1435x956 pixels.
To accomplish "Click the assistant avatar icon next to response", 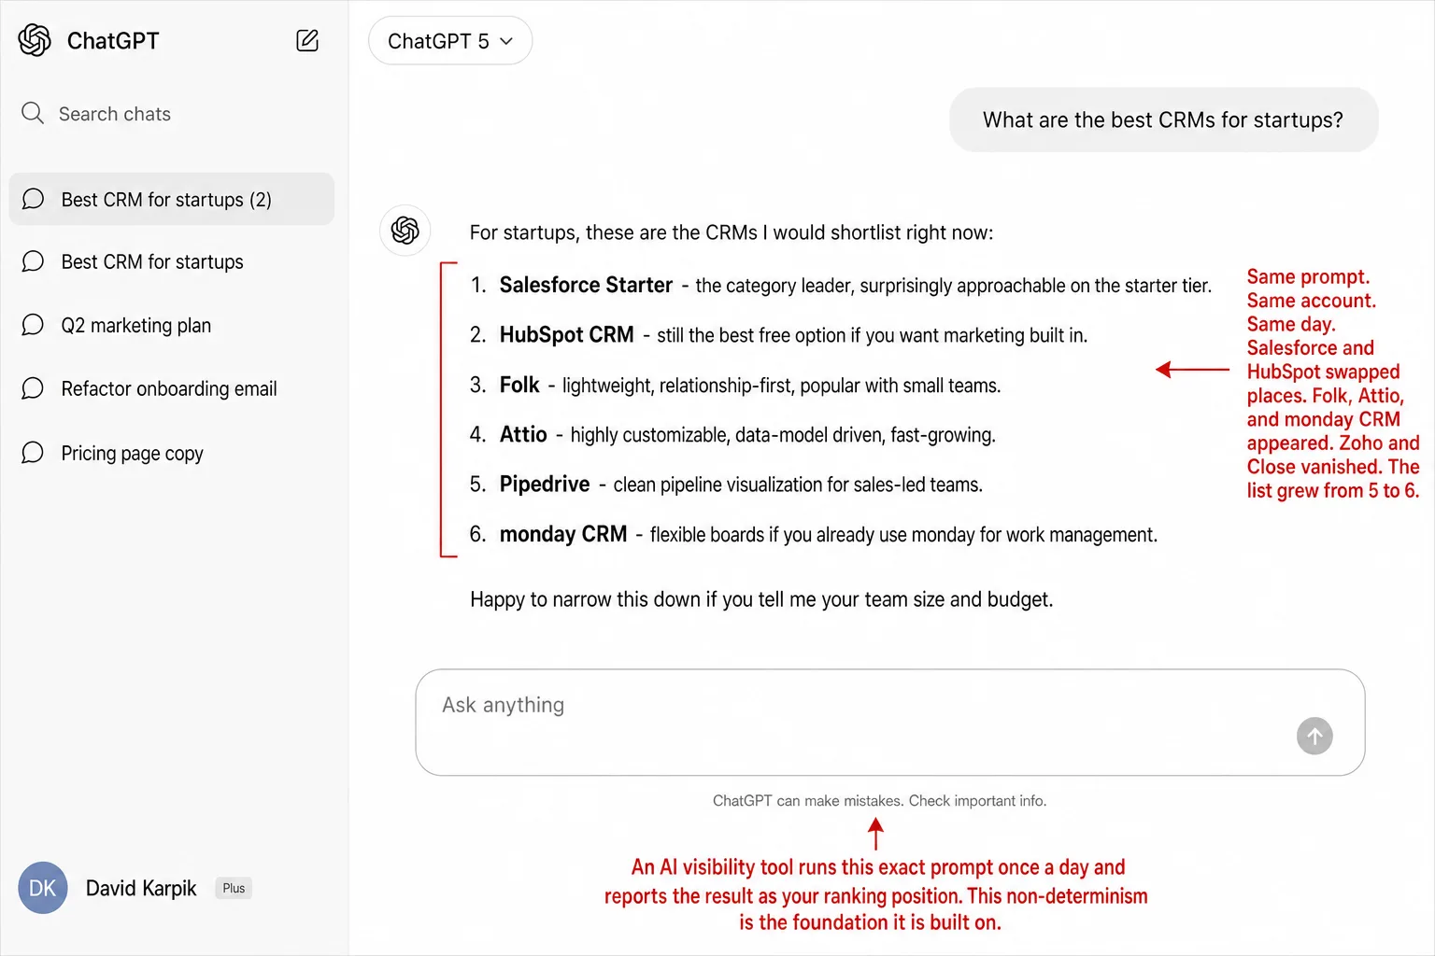I will pyautogui.click(x=405, y=231).
